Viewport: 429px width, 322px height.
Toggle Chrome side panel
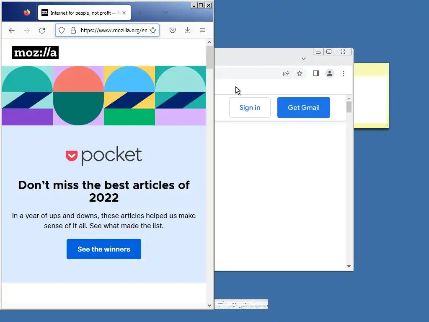[x=316, y=74]
